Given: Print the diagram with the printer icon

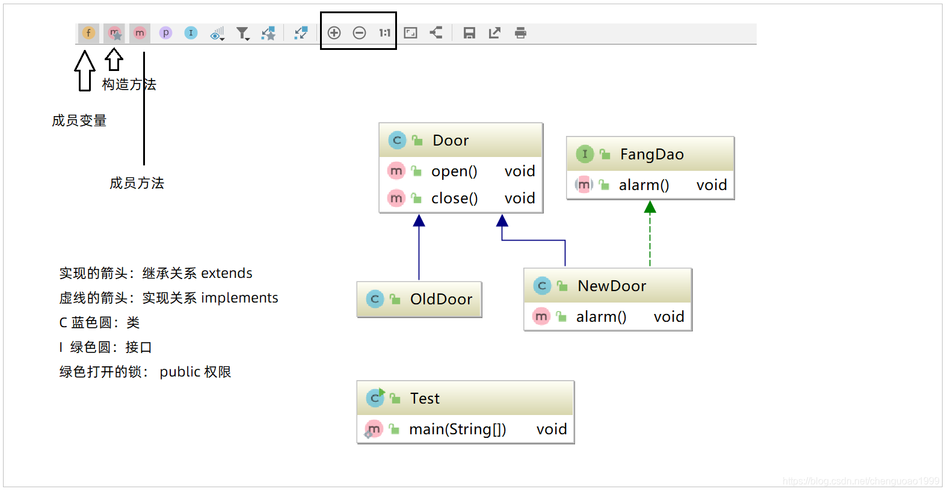Looking at the screenshot, I should 520,33.
